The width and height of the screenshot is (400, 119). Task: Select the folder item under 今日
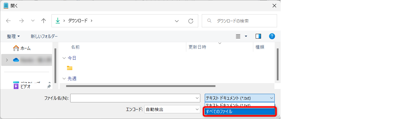pos(70,68)
